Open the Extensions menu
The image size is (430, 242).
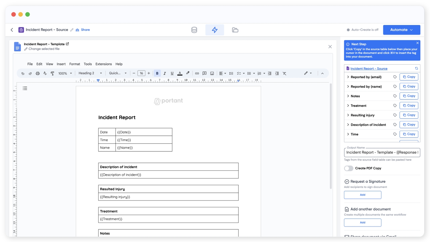pos(103,64)
